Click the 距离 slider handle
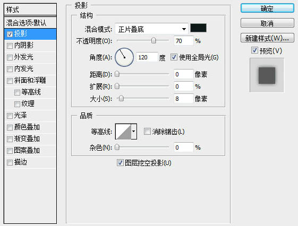The height and width of the screenshot is (226, 298). (x=117, y=74)
